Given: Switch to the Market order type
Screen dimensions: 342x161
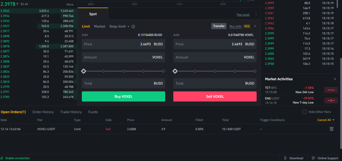Looking at the screenshot, I should (x=100, y=26).
